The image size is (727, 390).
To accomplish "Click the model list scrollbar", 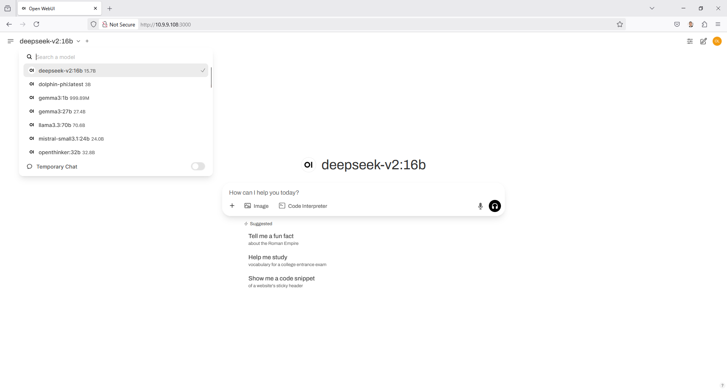I will [x=211, y=77].
